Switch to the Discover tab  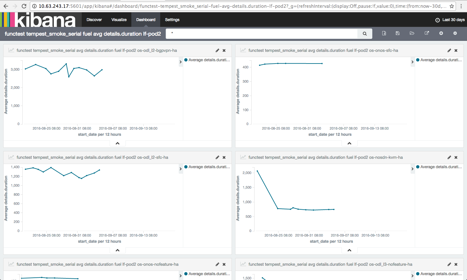pos(94,20)
